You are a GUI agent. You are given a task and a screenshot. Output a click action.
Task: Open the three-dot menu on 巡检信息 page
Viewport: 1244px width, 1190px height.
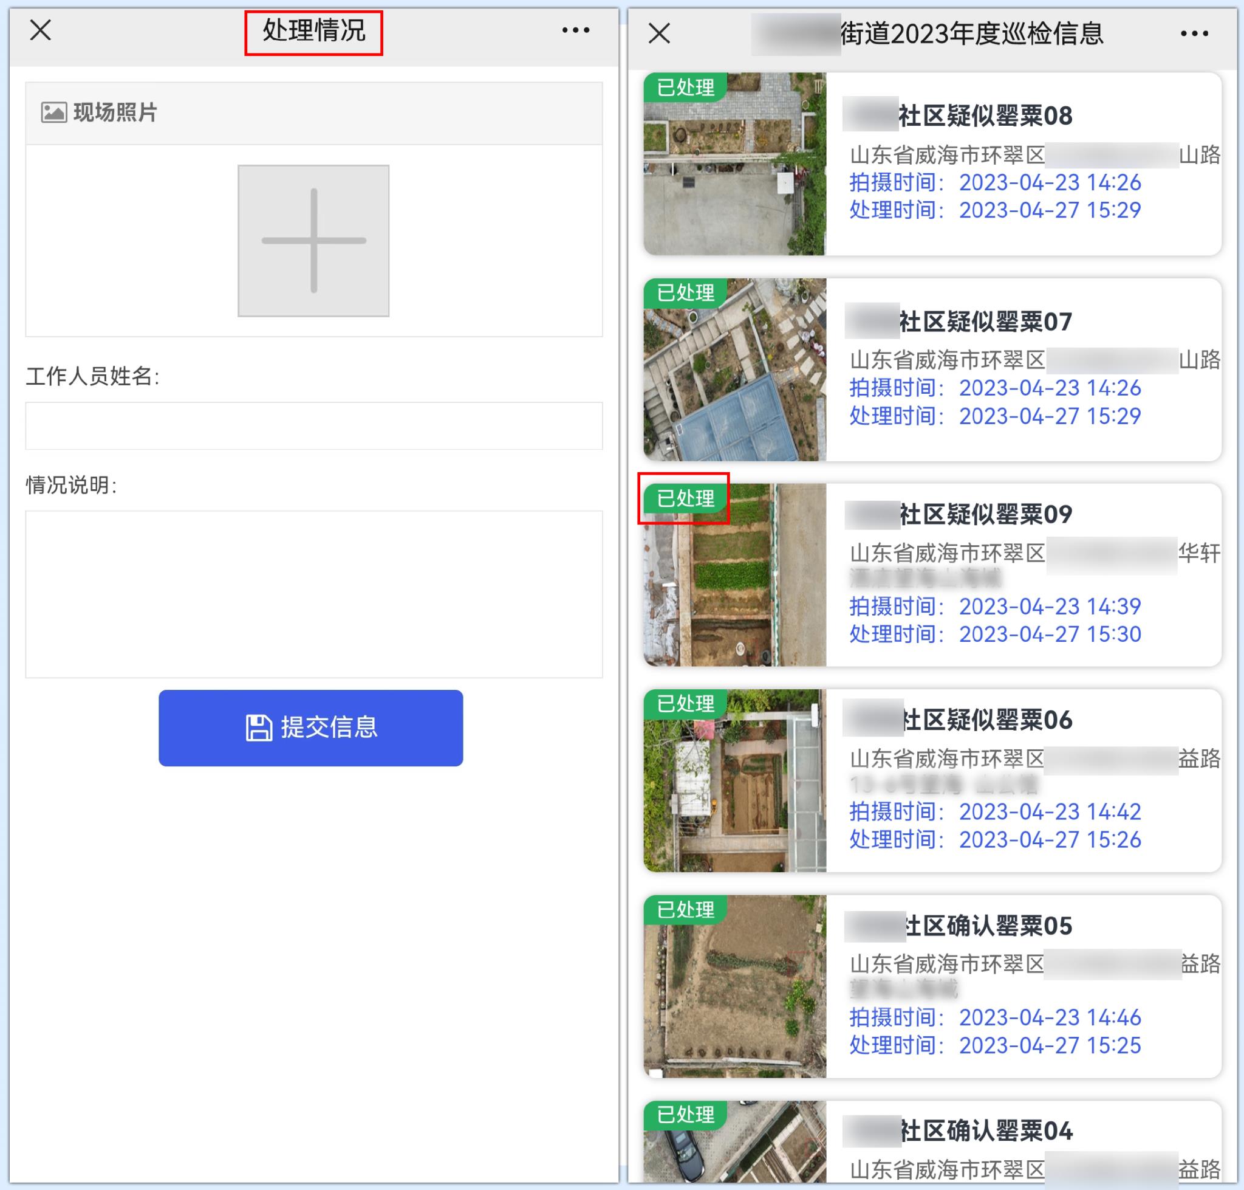coord(1194,33)
